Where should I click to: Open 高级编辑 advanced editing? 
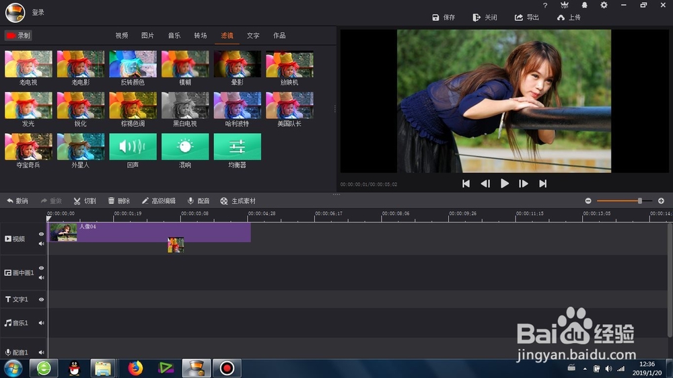(x=159, y=201)
